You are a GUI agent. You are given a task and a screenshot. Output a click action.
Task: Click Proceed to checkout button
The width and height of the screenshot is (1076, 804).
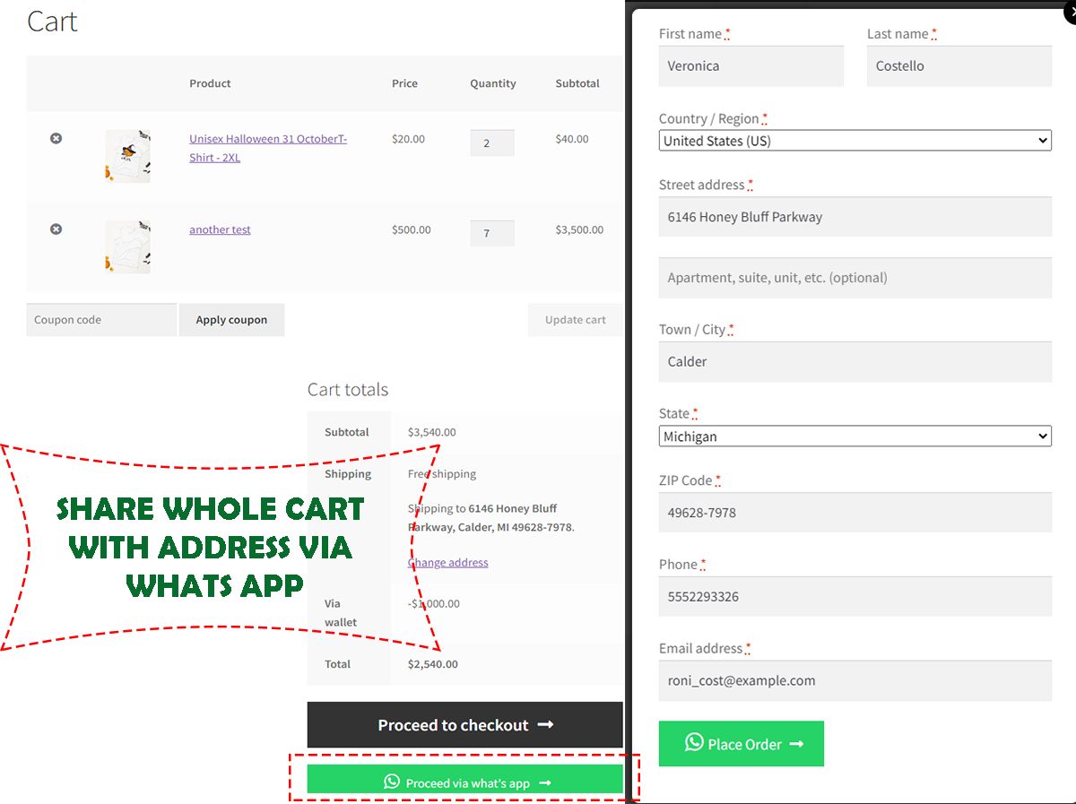(x=464, y=725)
